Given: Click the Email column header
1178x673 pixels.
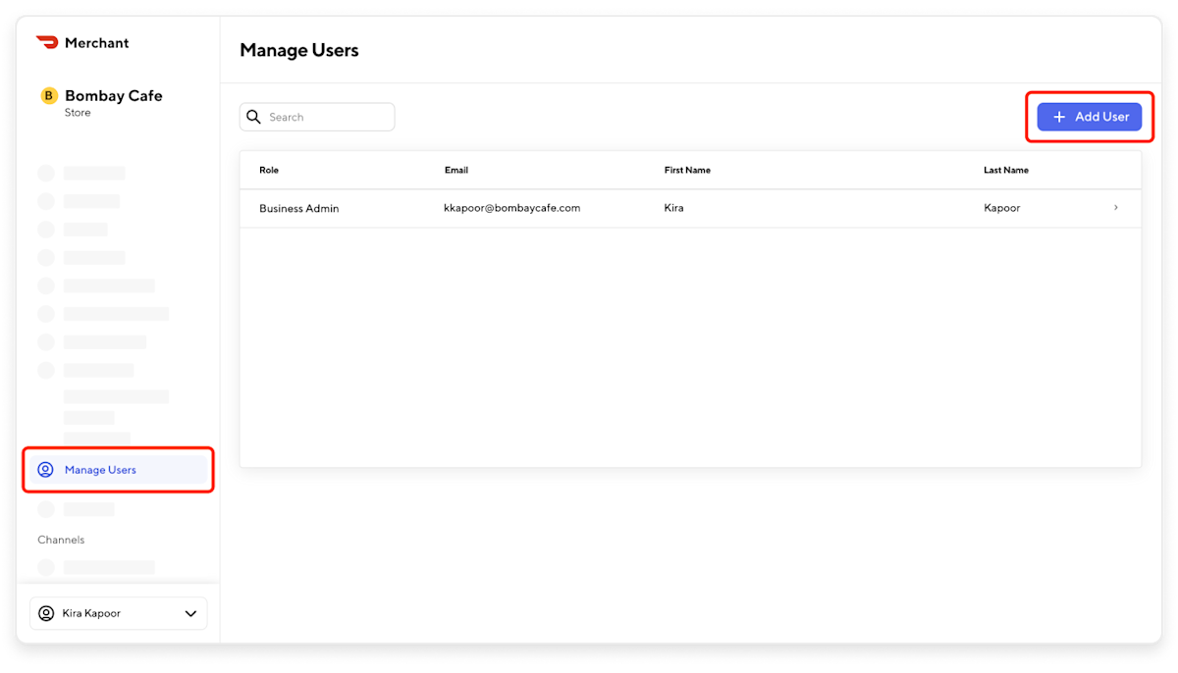Looking at the screenshot, I should (x=456, y=170).
